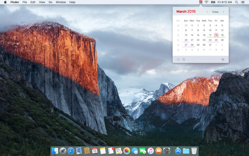Open FaceTime from the Dock
Screen dimensions: 249x156
(x=143, y=151)
